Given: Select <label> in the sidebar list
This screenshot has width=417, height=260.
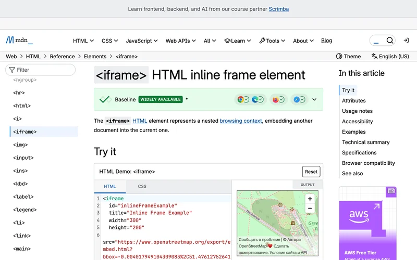Looking at the screenshot, I should point(23,197).
